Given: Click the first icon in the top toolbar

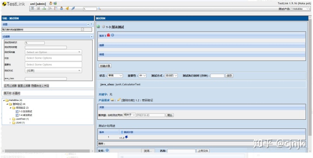Looking at the screenshot, I should tap(32, 8).
